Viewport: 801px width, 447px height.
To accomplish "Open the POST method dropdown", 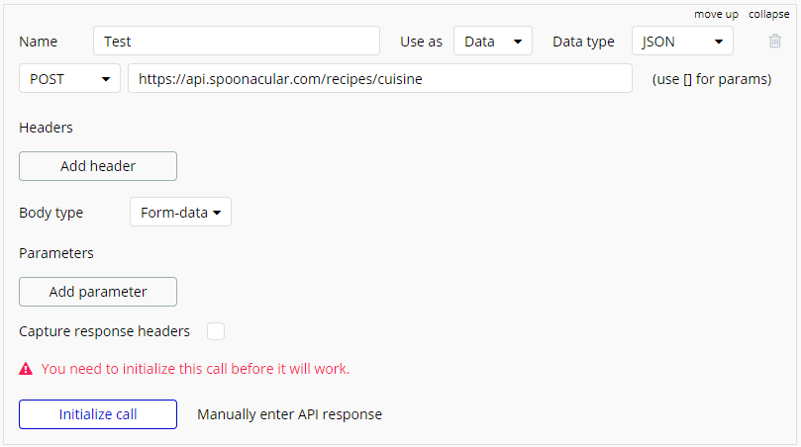I will tap(69, 79).
